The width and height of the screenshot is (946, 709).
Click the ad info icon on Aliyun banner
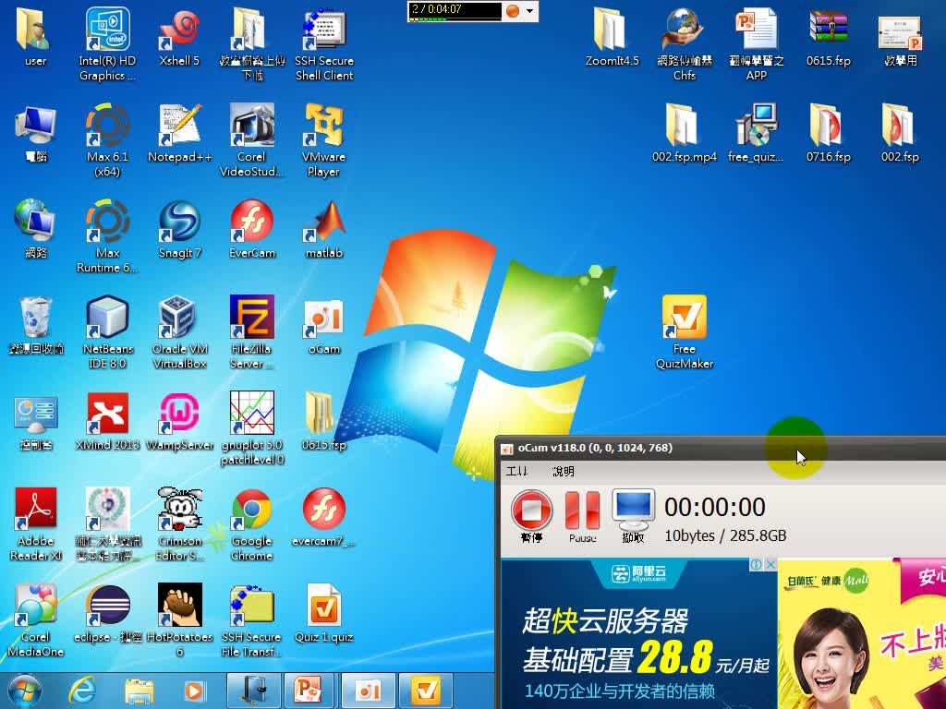point(756,564)
